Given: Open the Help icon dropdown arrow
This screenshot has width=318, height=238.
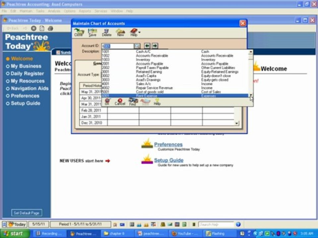Looking at the screenshot, I should pos(139,32).
